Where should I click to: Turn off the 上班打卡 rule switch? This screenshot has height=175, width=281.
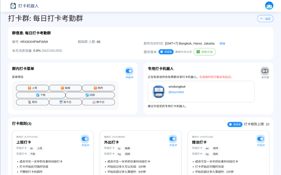pyautogui.click(x=85, y=139)
